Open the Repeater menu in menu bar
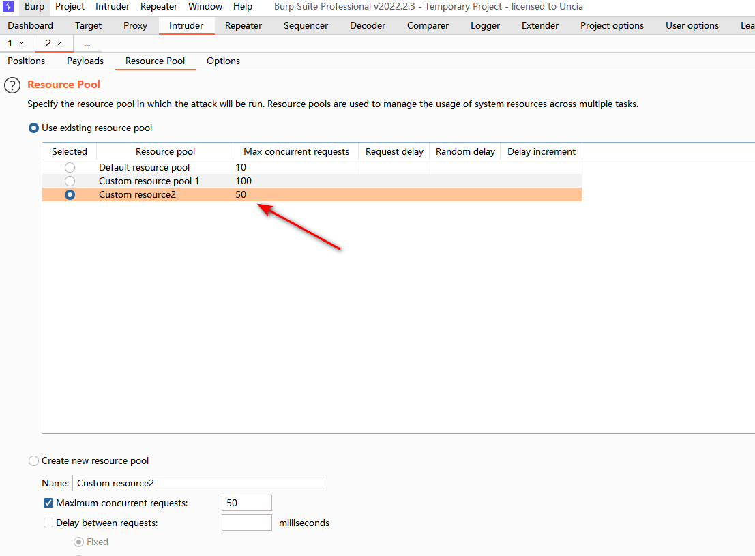Screen dimensions: 755x556 tap(159, 6)
